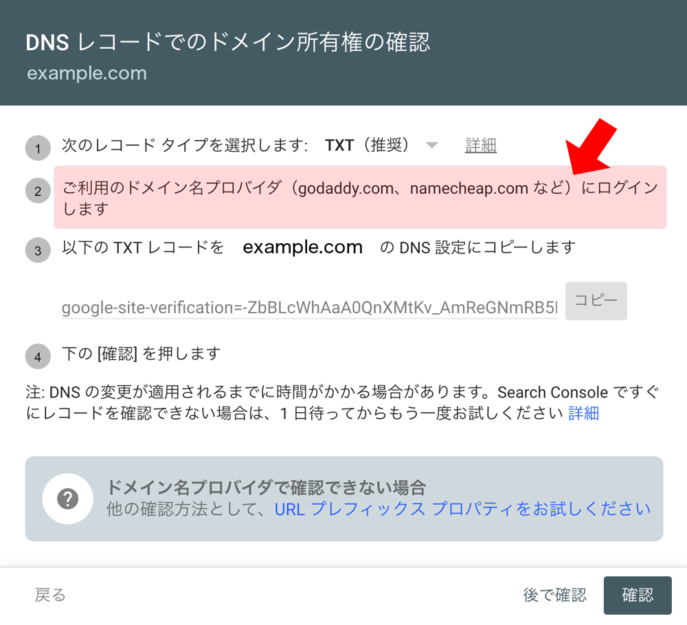Select the google-site-verification TXT record field
Screen dimensions: 687x625
[309, 308]
